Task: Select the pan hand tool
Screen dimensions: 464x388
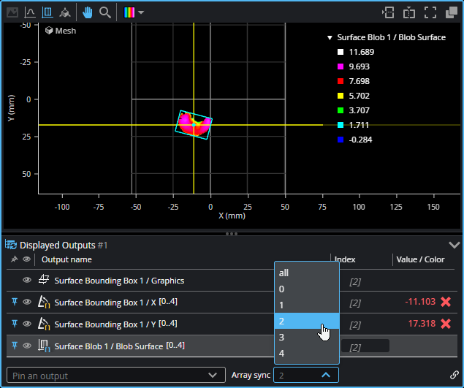Action: coord(88,12)
